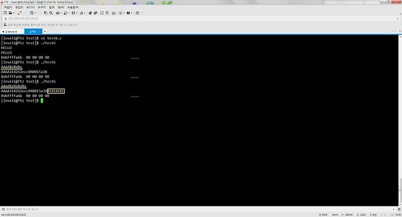Click the Print toolbar icon
The image size is (402, 217).
(58, 13)
